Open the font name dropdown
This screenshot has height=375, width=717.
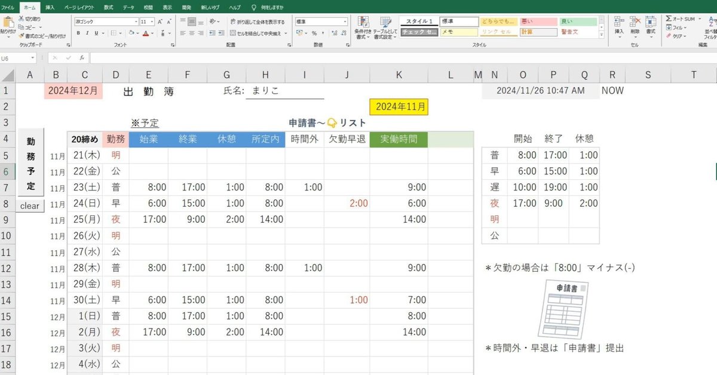pos(136,21)
